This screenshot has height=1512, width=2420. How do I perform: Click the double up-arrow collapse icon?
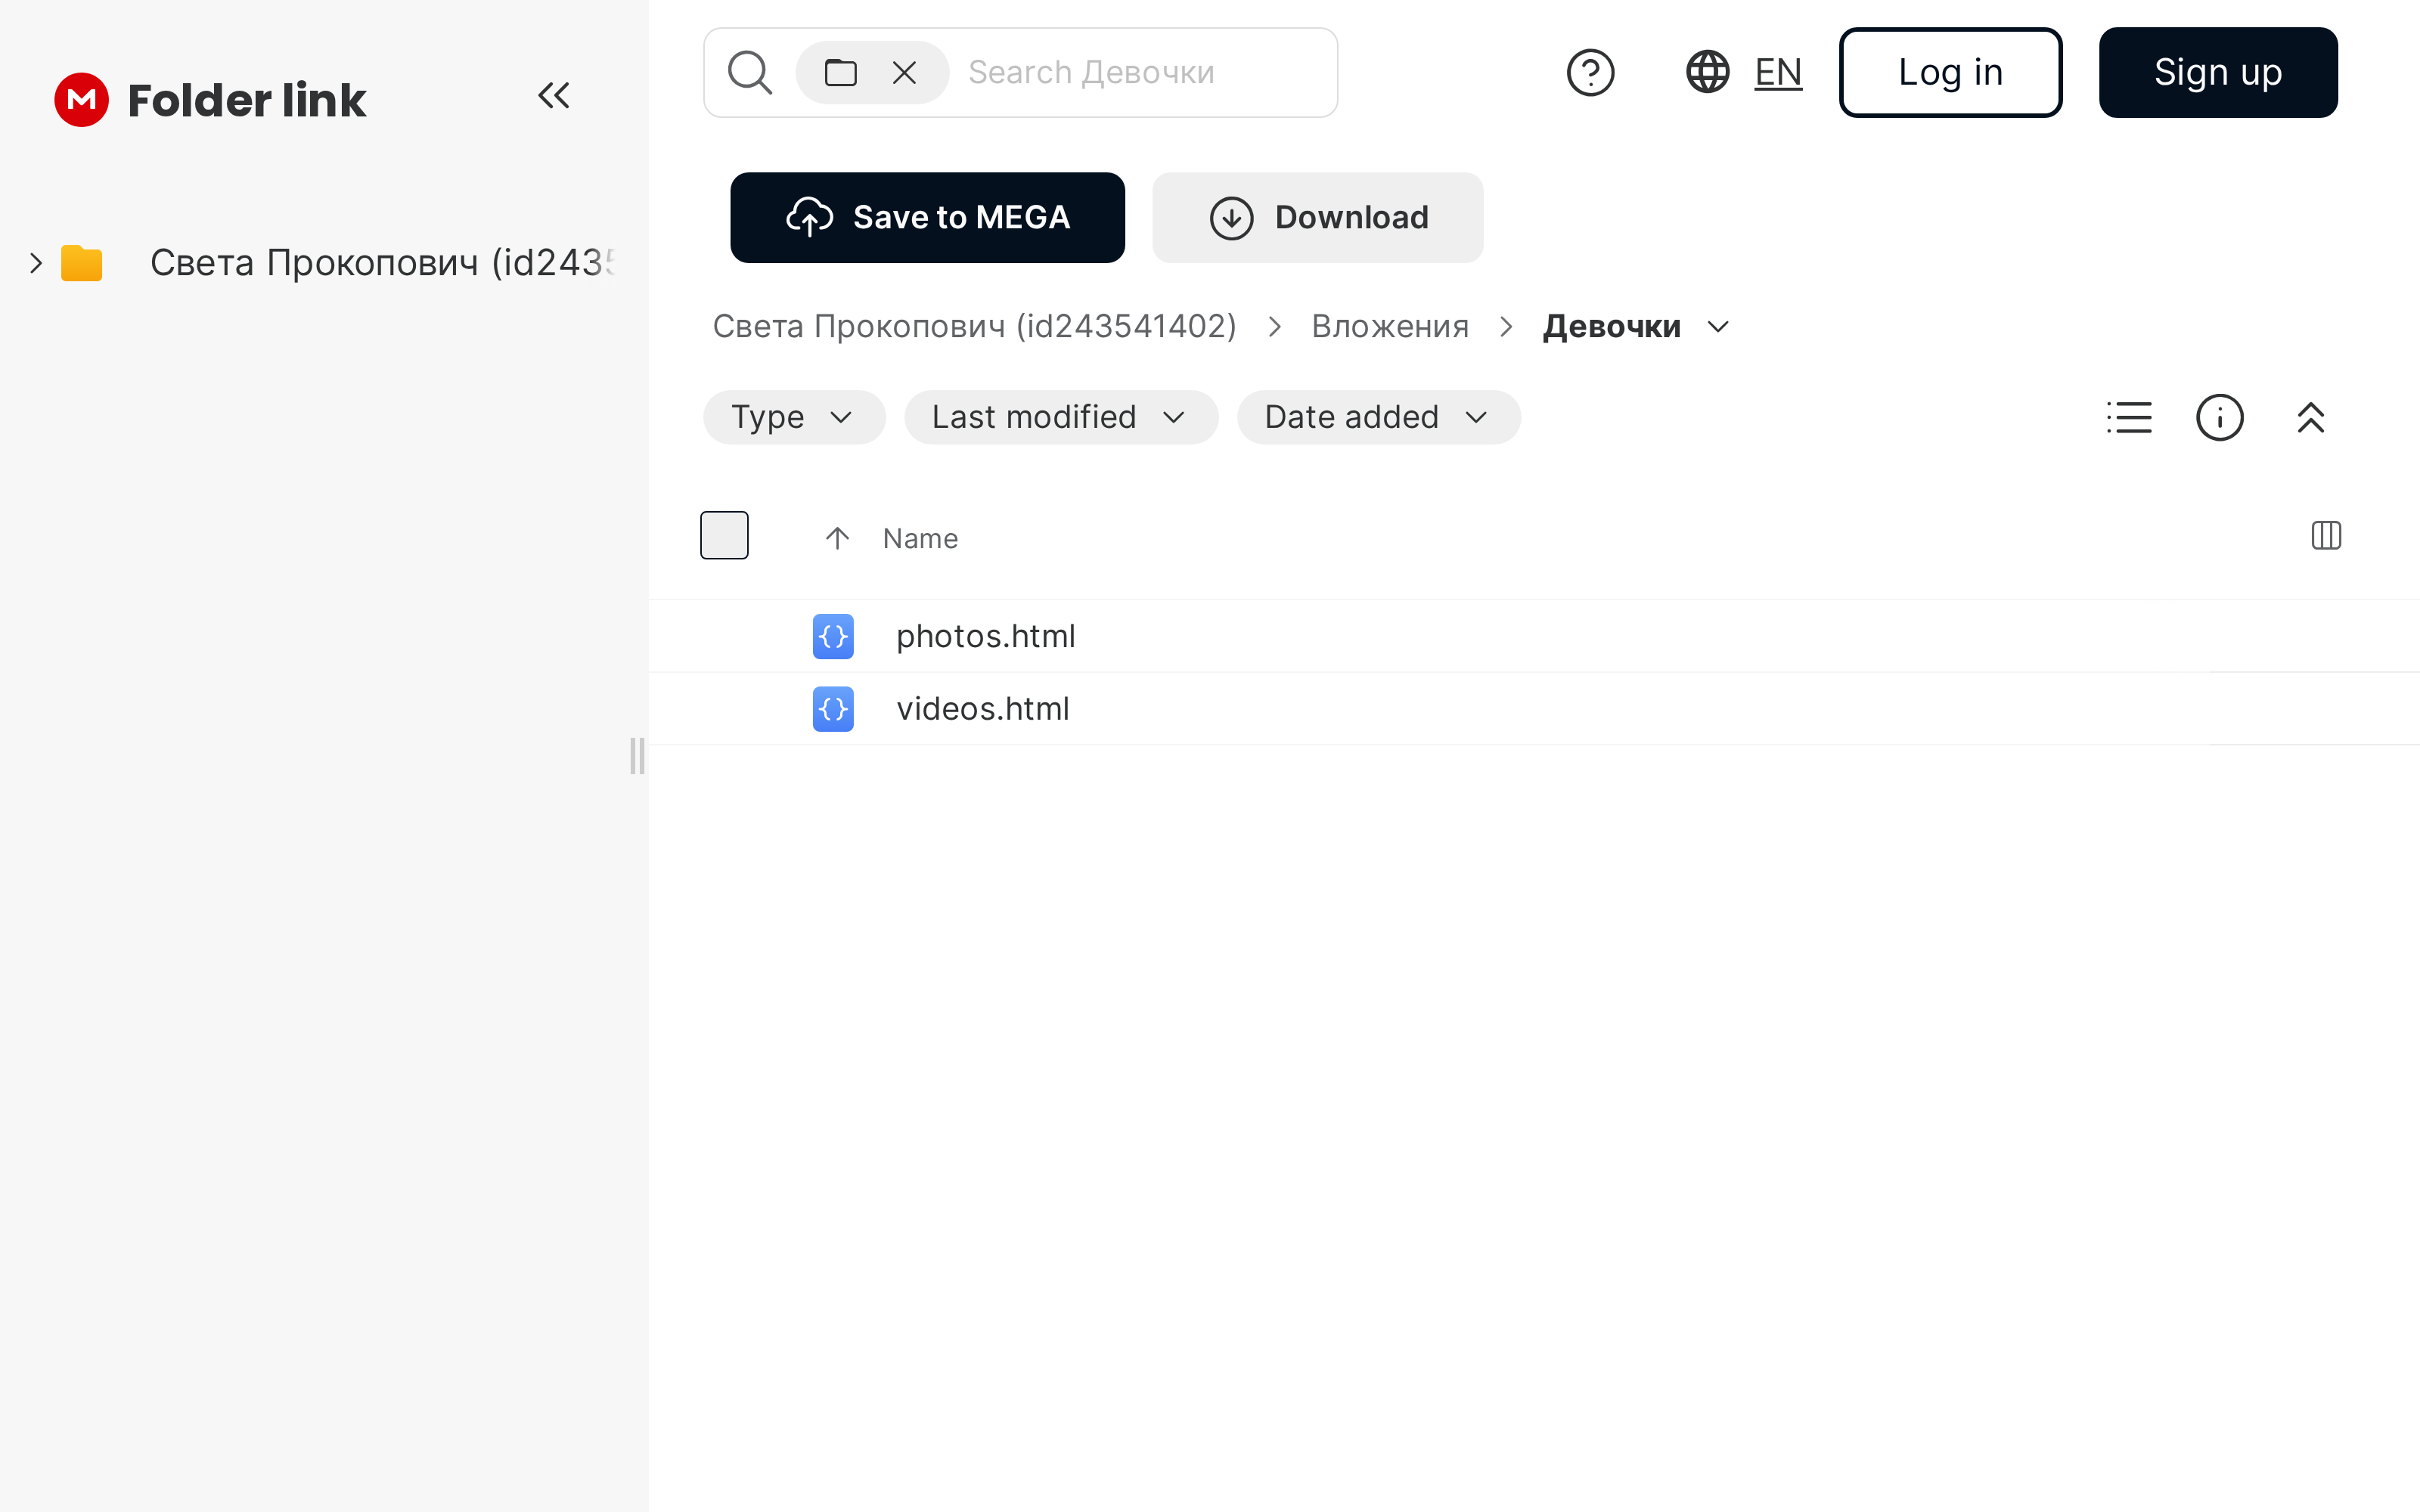[x=2310, y=417]
